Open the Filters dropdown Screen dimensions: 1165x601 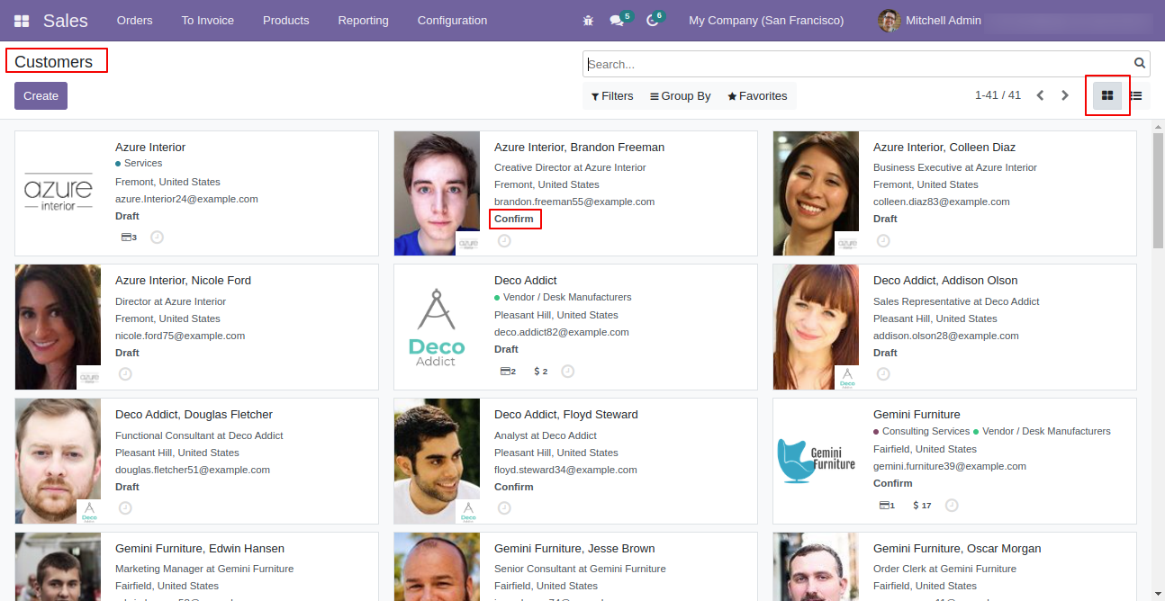click(612, 96)
